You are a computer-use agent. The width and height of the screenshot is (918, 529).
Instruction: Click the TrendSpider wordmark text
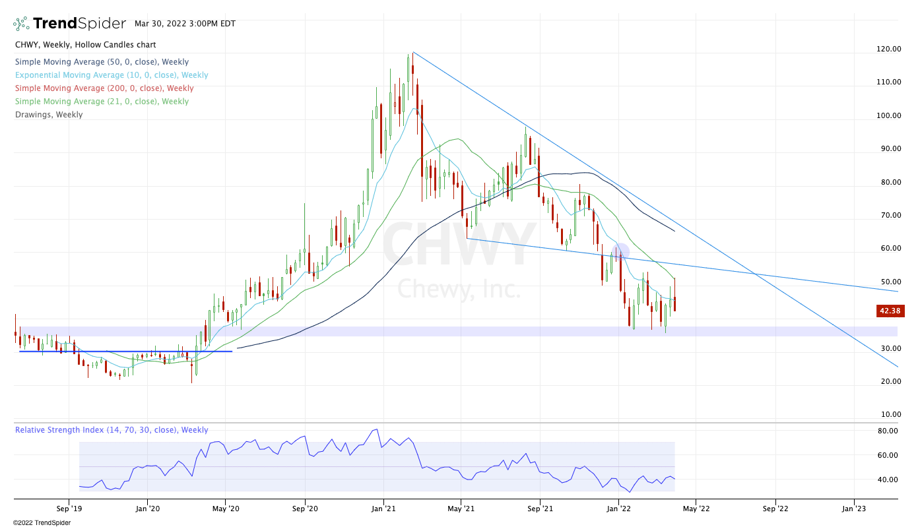click(79, 24)
